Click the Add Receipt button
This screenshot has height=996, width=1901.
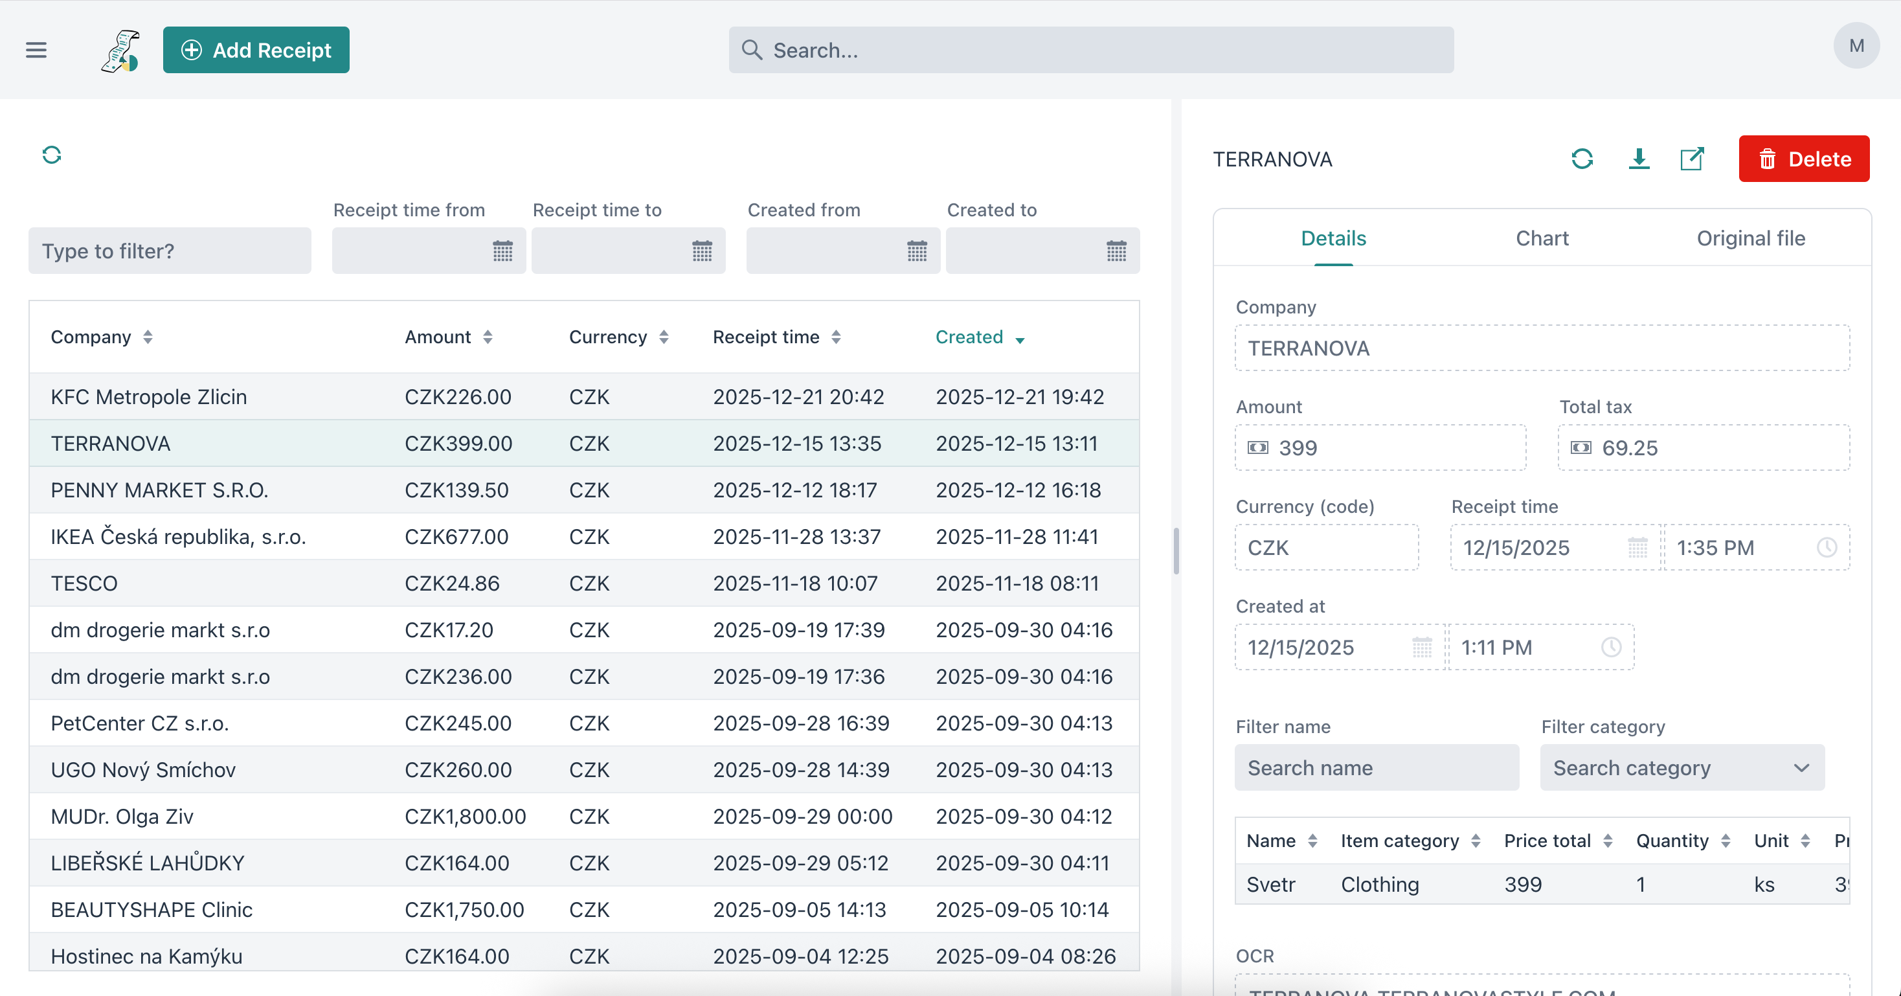(256, 51)
